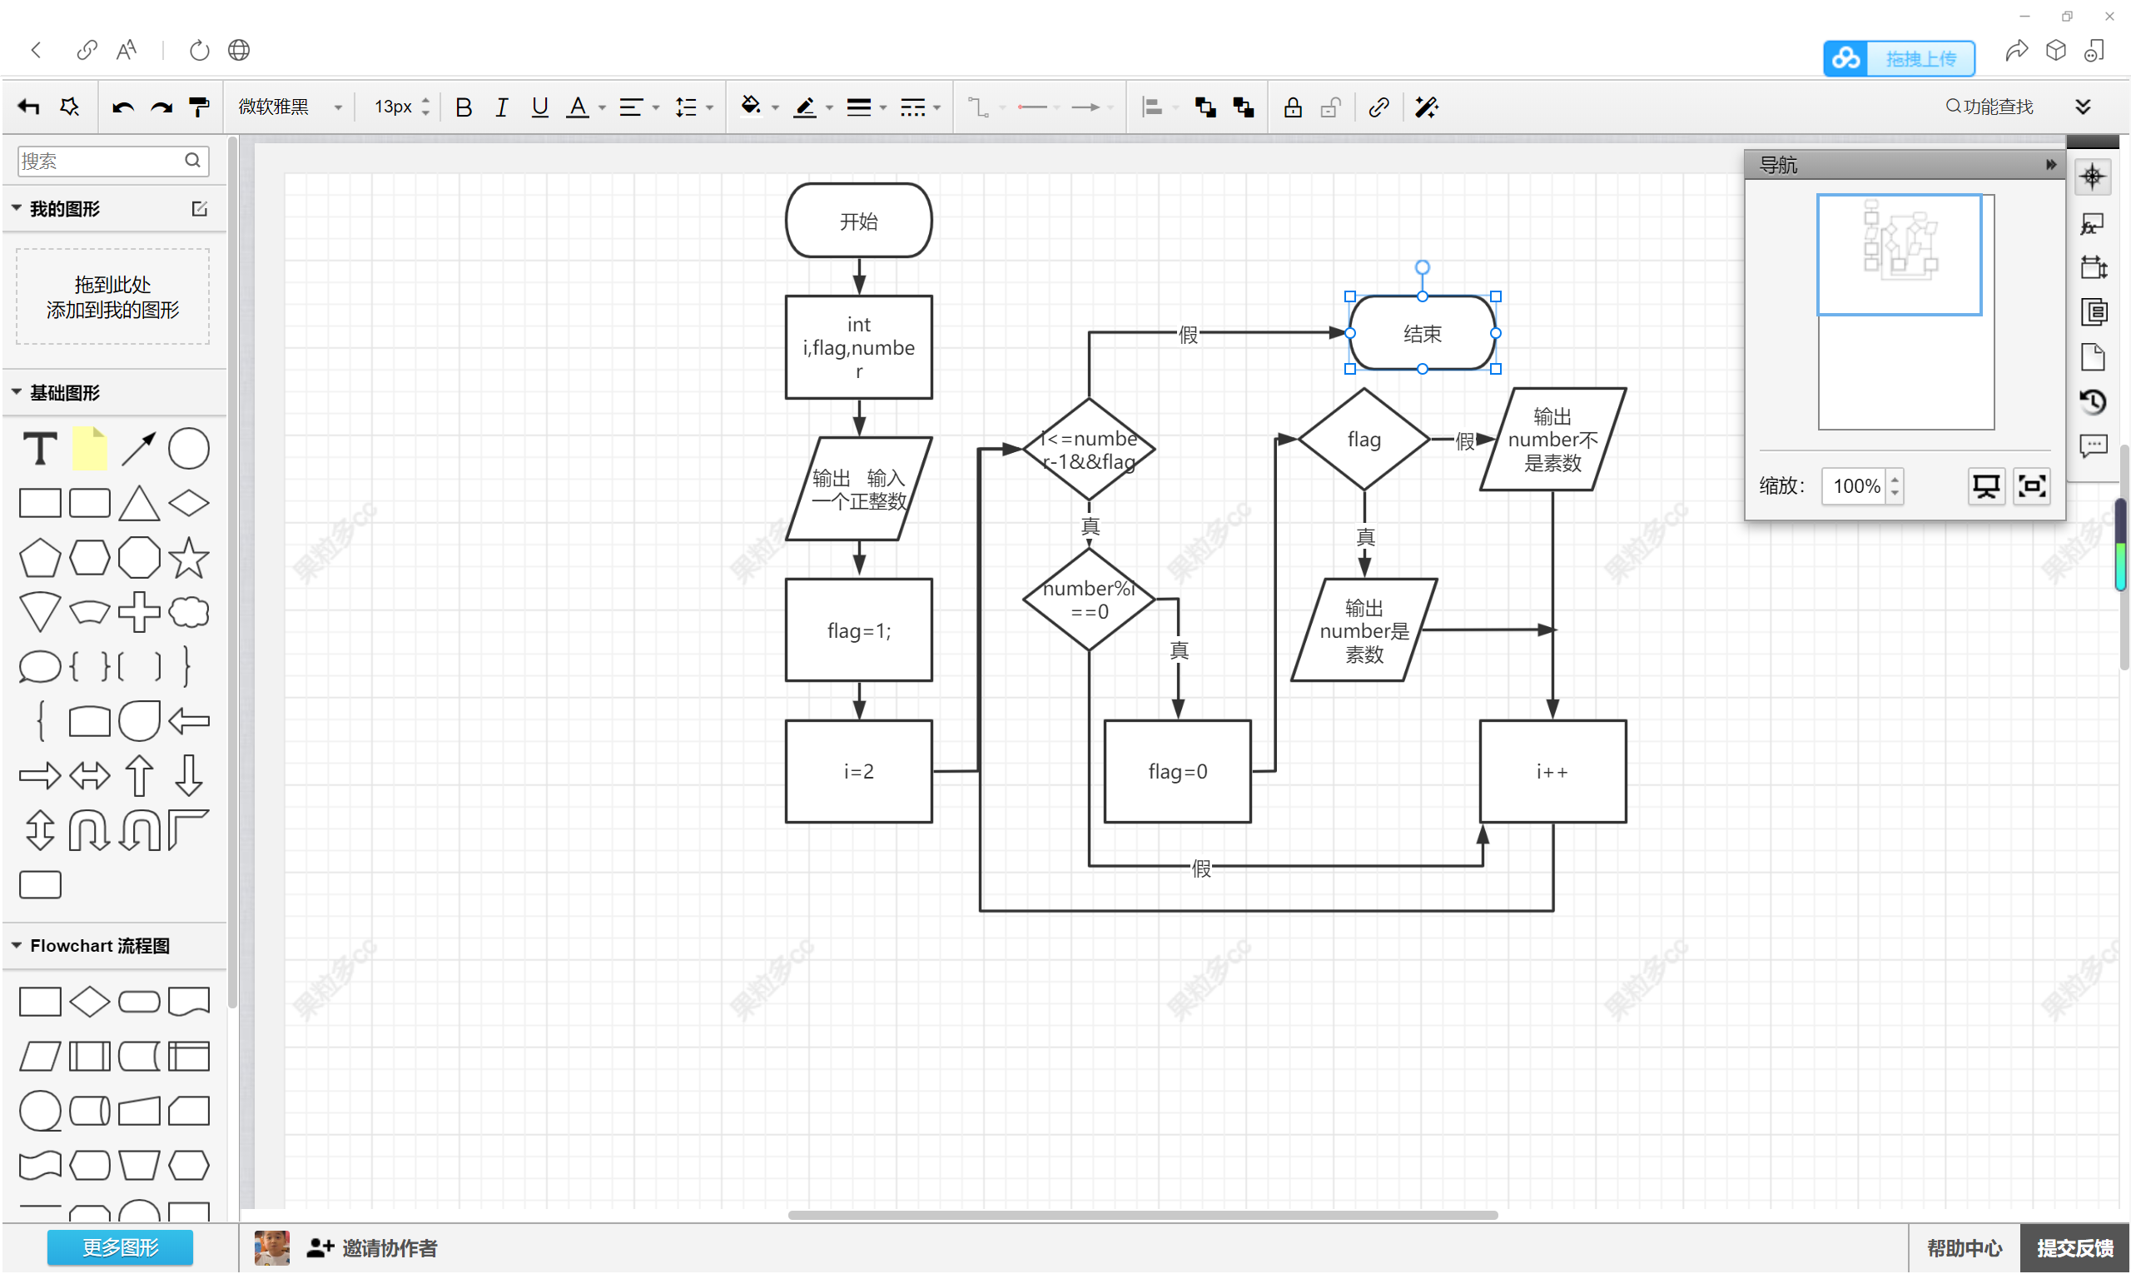Click the font color A swatch
The width and height of the screenshot is (2131, 1274).
coord(578,107)
